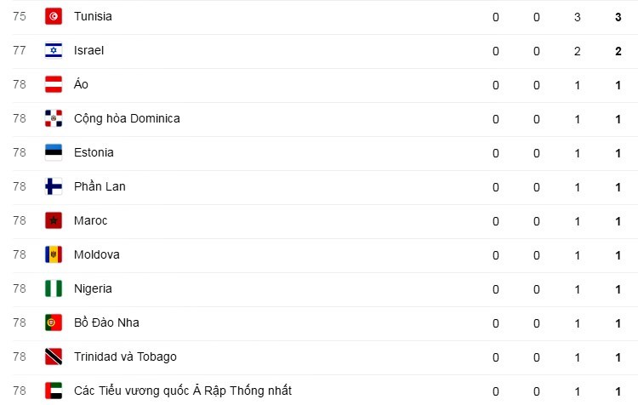Click the Morocco flag beside Maroc
This screenshot has height=405, width=638.
point(54,220)
